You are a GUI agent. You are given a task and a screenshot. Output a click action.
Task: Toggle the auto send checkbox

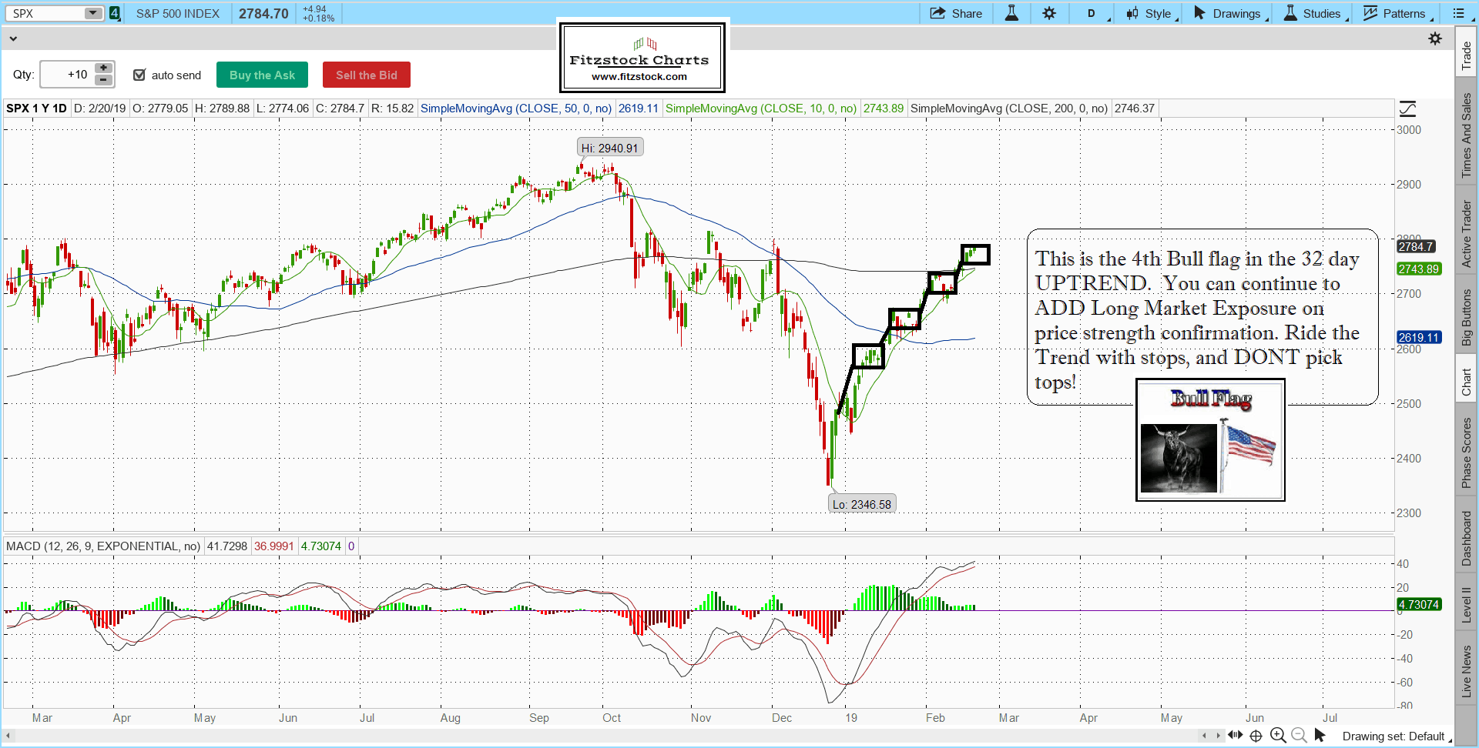[x=139, y=75]
